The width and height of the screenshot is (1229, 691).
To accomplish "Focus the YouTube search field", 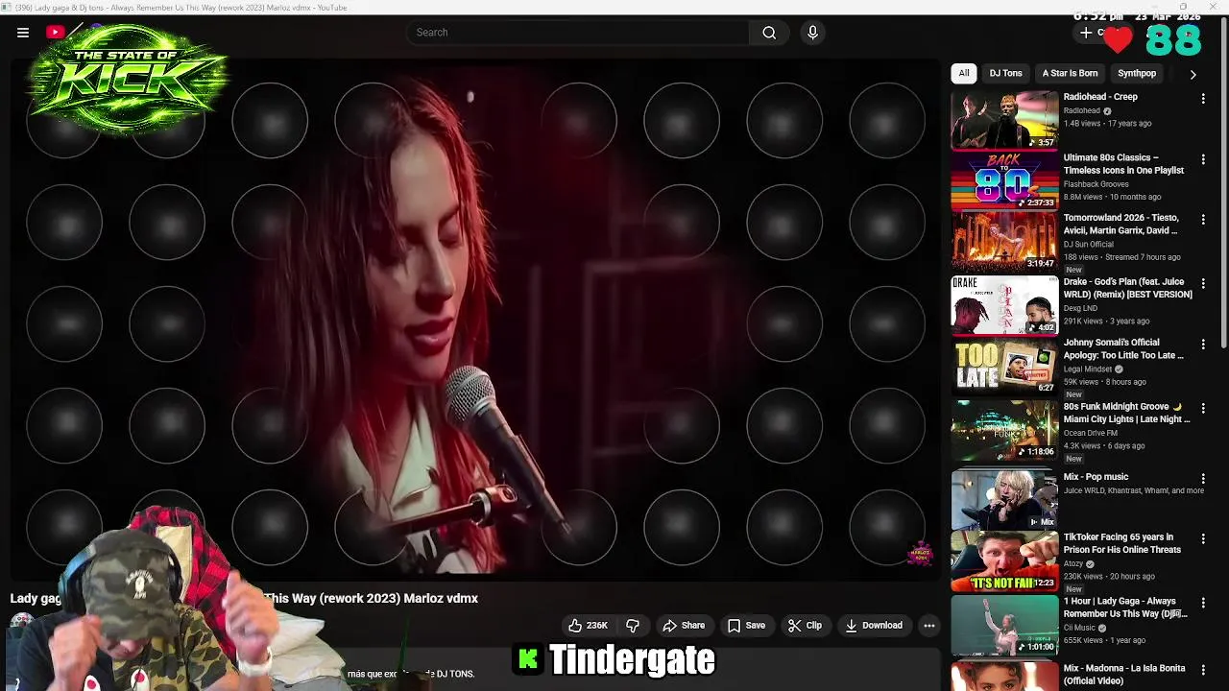I will point(578,33).
